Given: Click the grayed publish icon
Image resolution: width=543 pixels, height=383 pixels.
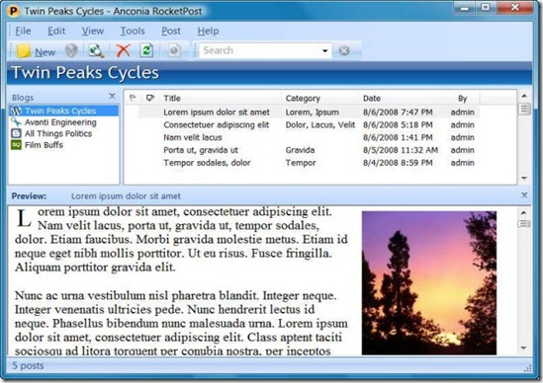Looking at the screenshot, I should coord(174,50).
